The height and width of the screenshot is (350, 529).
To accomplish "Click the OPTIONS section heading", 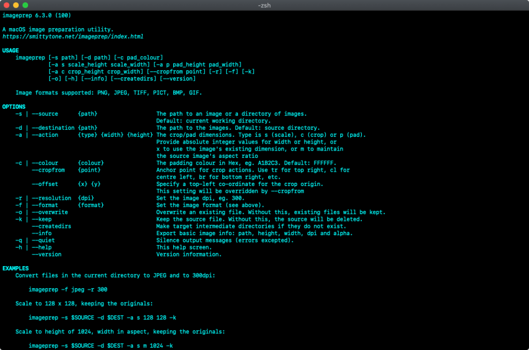I will tap(14, 107).
